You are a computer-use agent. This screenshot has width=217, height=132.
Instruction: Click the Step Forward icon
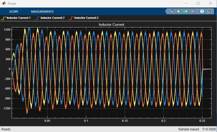(x=185, y=11)
